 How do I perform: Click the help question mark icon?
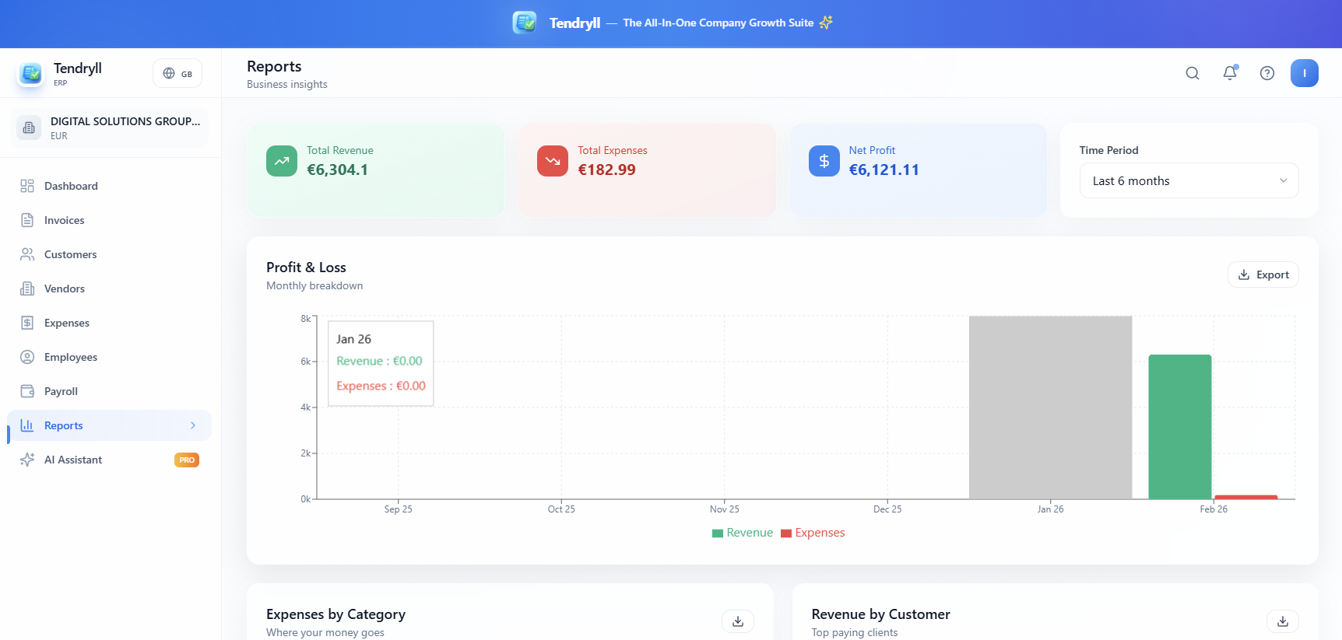pos(1266,73)
